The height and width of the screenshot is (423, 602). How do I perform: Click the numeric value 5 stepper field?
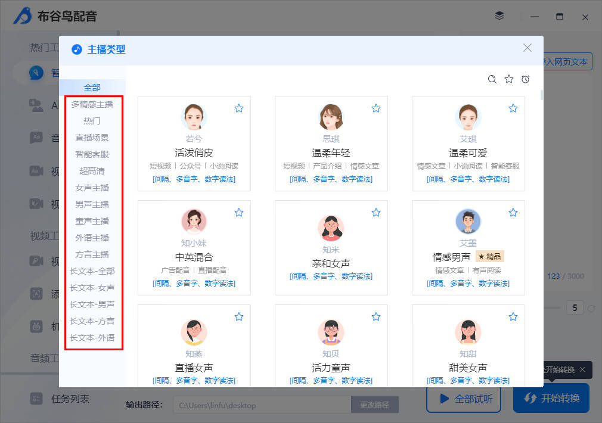pyautogui.click(x=576, y=307)
